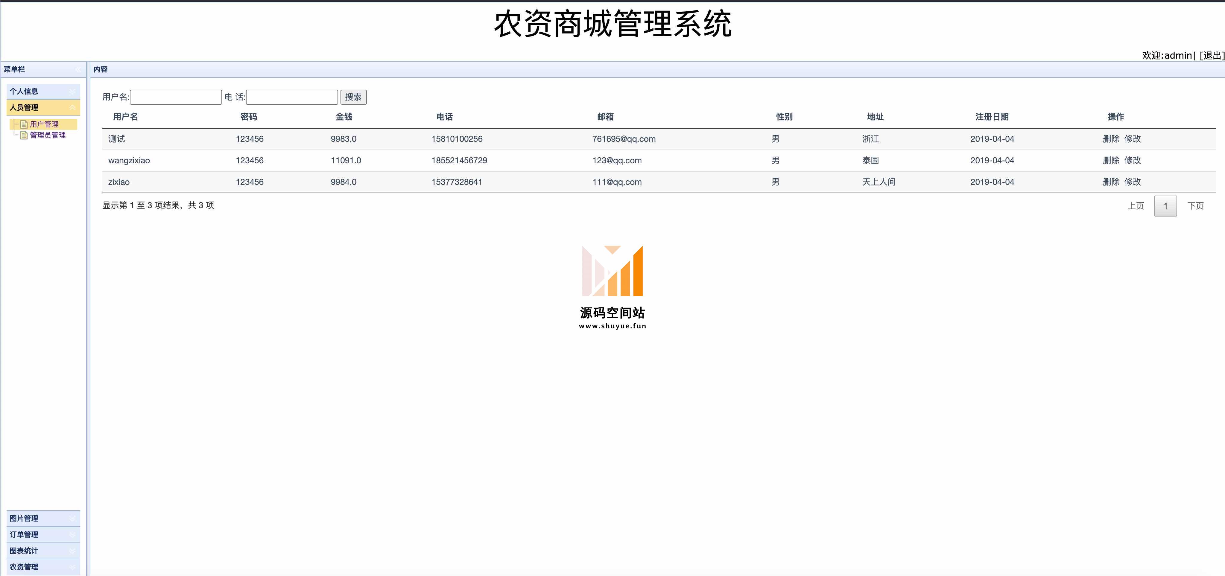Select the username cell wangzixiao
Image resolution: width=1225 pixels, height=576 pixels.
pyautogui.click(x=129, y=161)
